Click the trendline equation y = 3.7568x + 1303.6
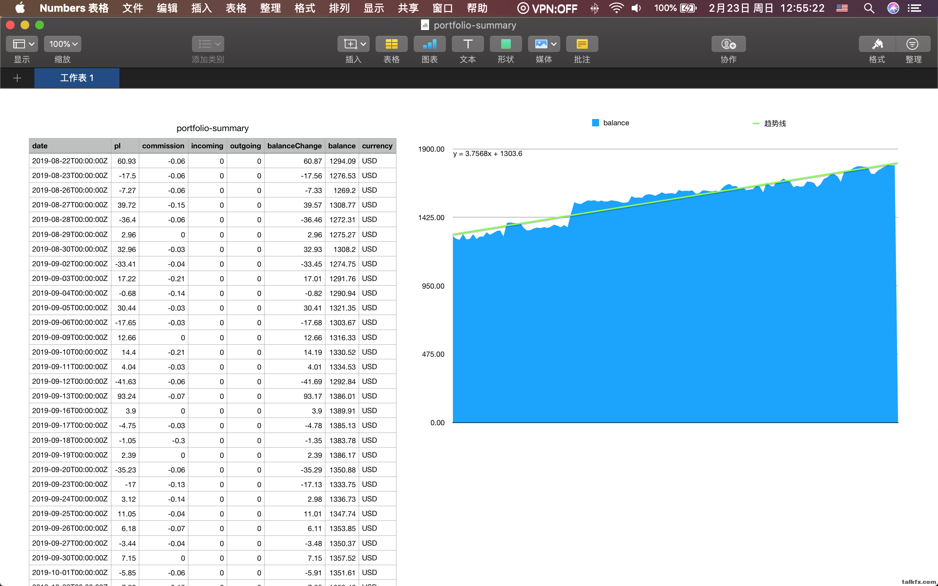Screen dimensions: 938x586 pyautogui.click(x=488, y=154)
